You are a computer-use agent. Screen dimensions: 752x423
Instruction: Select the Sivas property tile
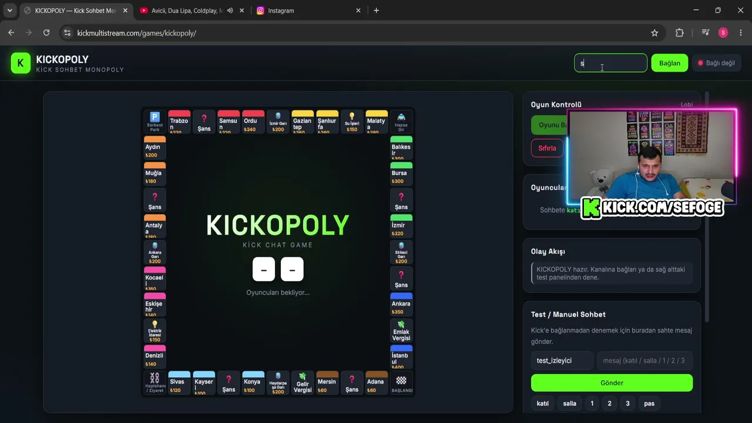coord(179,382)
